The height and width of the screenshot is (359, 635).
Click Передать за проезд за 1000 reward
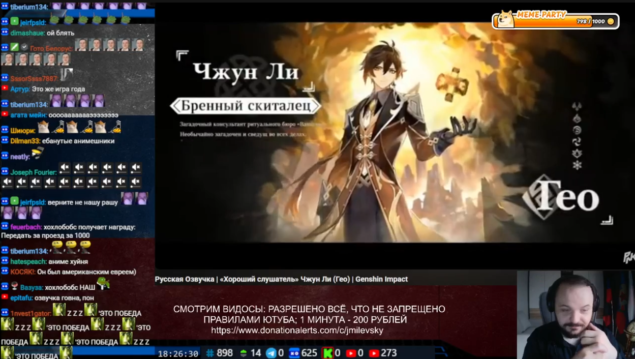point(45,235)
